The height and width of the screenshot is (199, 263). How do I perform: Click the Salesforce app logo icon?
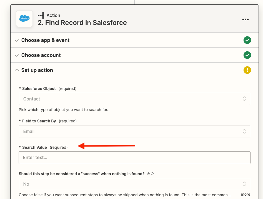[x=24, y=19]
